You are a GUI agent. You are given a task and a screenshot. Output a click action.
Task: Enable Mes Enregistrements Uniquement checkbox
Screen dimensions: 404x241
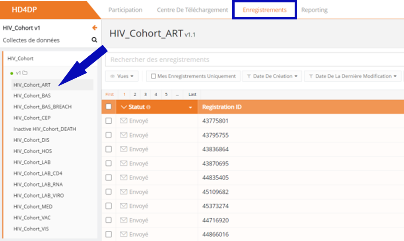pos(153,76)
